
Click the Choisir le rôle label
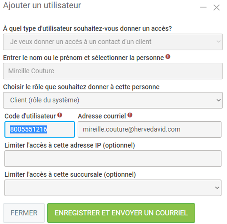point(81,87)
